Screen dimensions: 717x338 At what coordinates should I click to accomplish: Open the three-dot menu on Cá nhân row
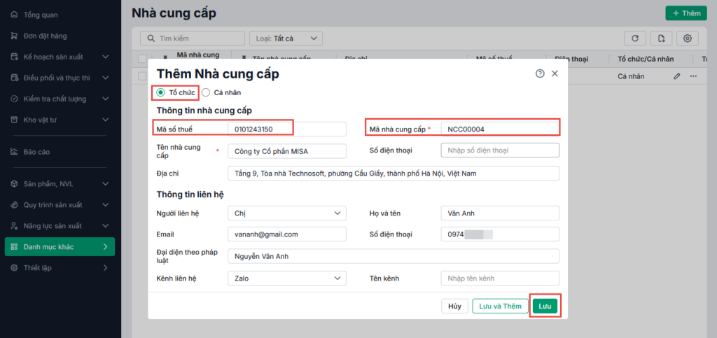(x=694, y=76)
